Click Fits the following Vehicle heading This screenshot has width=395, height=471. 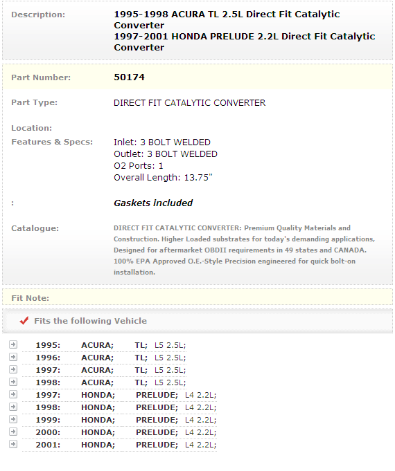pyautogui.click(x=90, y=321)
